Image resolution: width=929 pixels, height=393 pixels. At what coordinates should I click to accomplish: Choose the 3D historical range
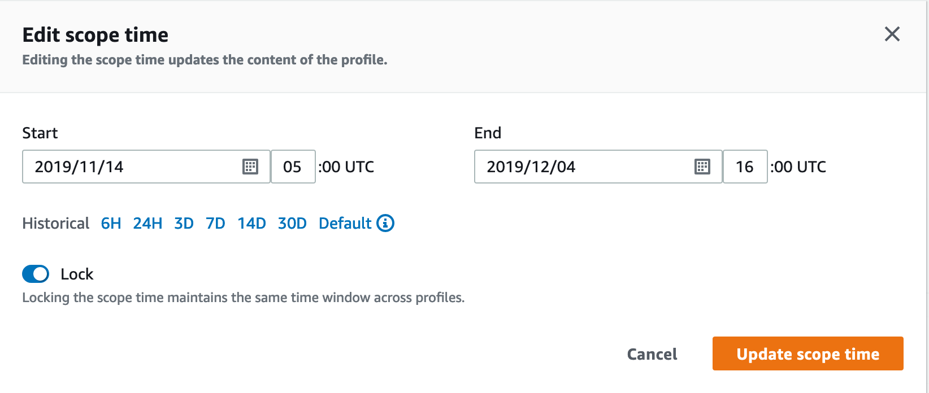[x=184, y=224]
